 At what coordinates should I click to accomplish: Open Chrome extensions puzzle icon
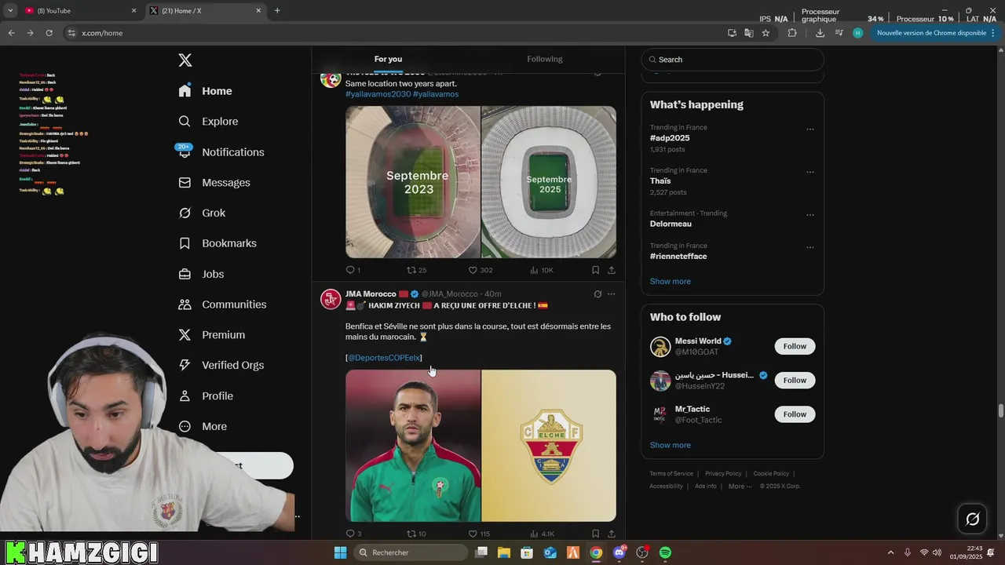click(791, 33)
